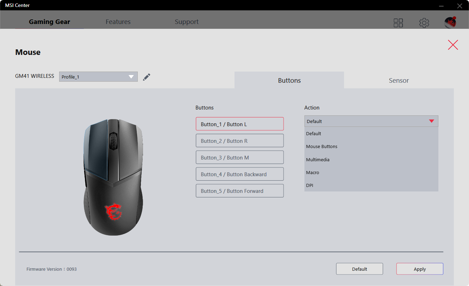Select Button_1 / Button L
The width and height of the screenshot is (469, 286).
pos(240,124)
